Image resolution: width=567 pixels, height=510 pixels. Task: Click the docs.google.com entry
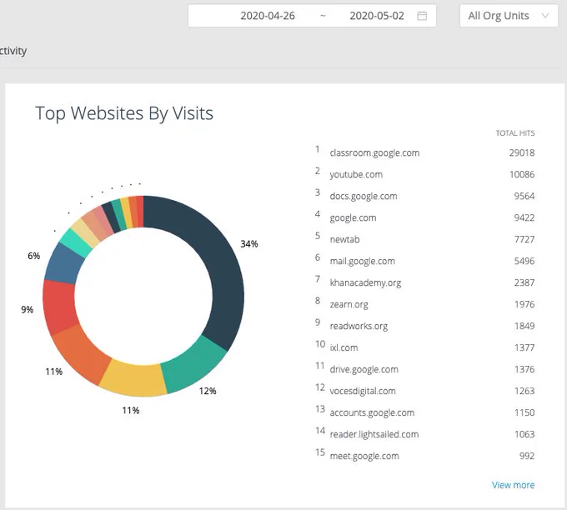(x=364, y=197)
